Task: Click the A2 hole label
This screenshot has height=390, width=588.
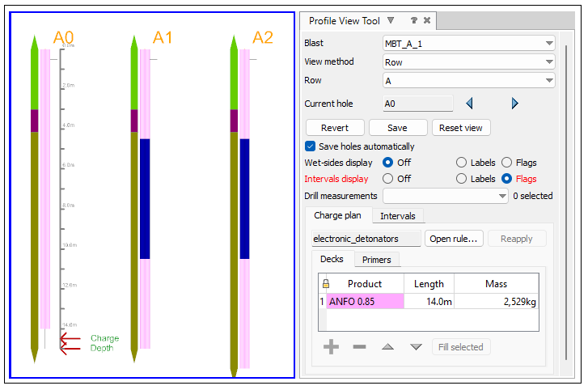Action: click(263, 37)
